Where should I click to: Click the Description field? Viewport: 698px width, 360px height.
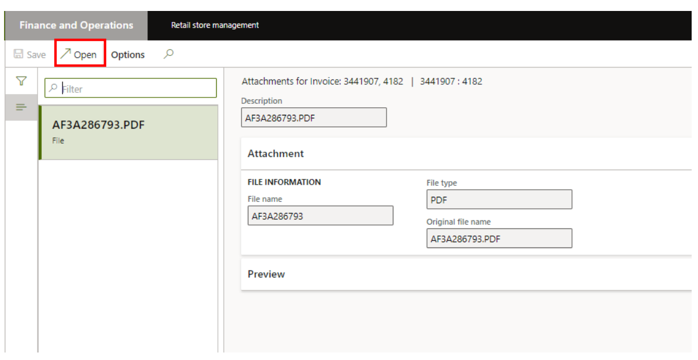tap(313, 118)
